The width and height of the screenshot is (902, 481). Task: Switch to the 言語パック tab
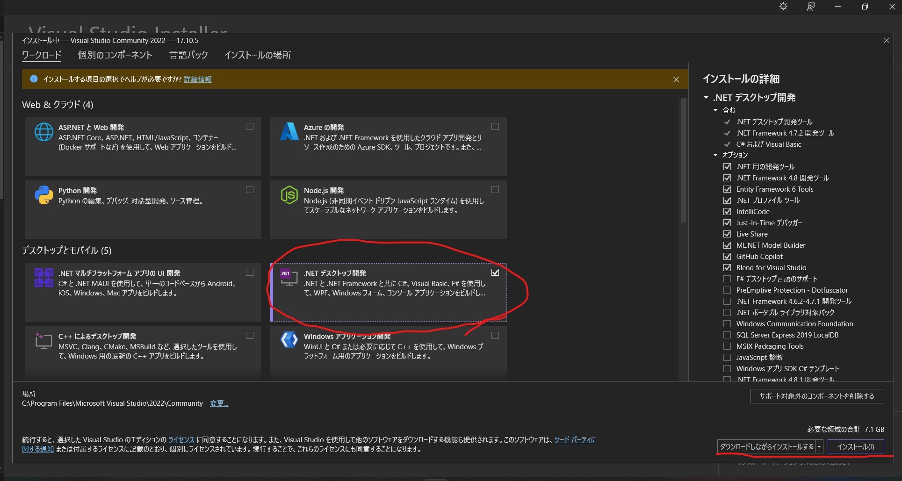(x=188, y=55)
